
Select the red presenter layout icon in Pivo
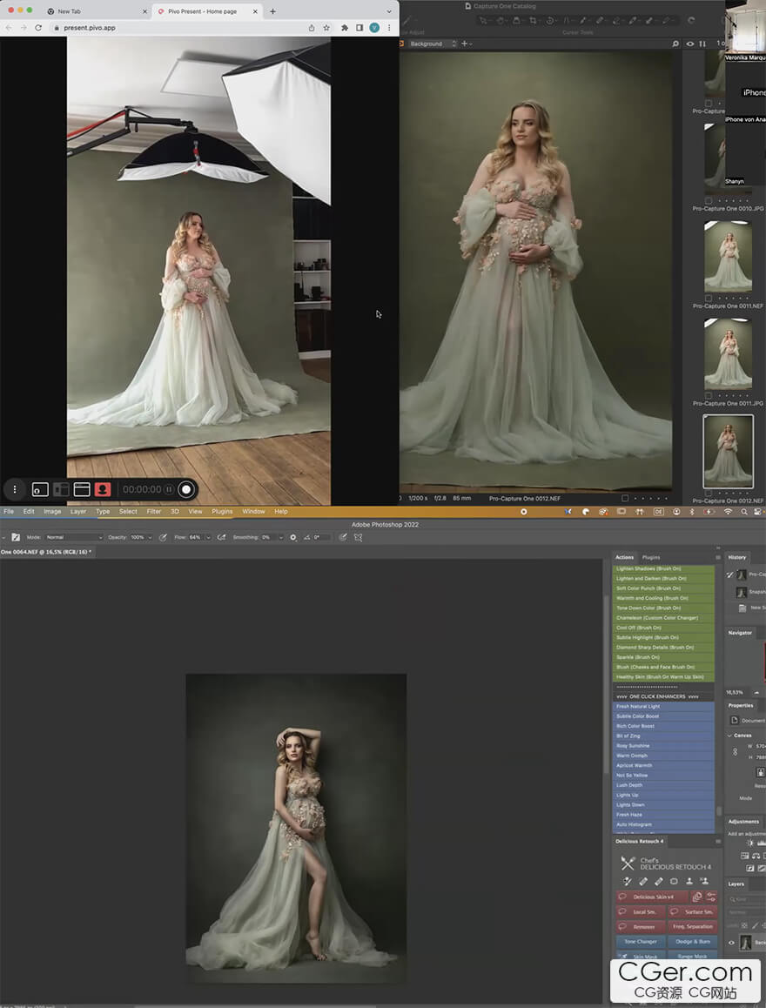[x=103, y=489]
